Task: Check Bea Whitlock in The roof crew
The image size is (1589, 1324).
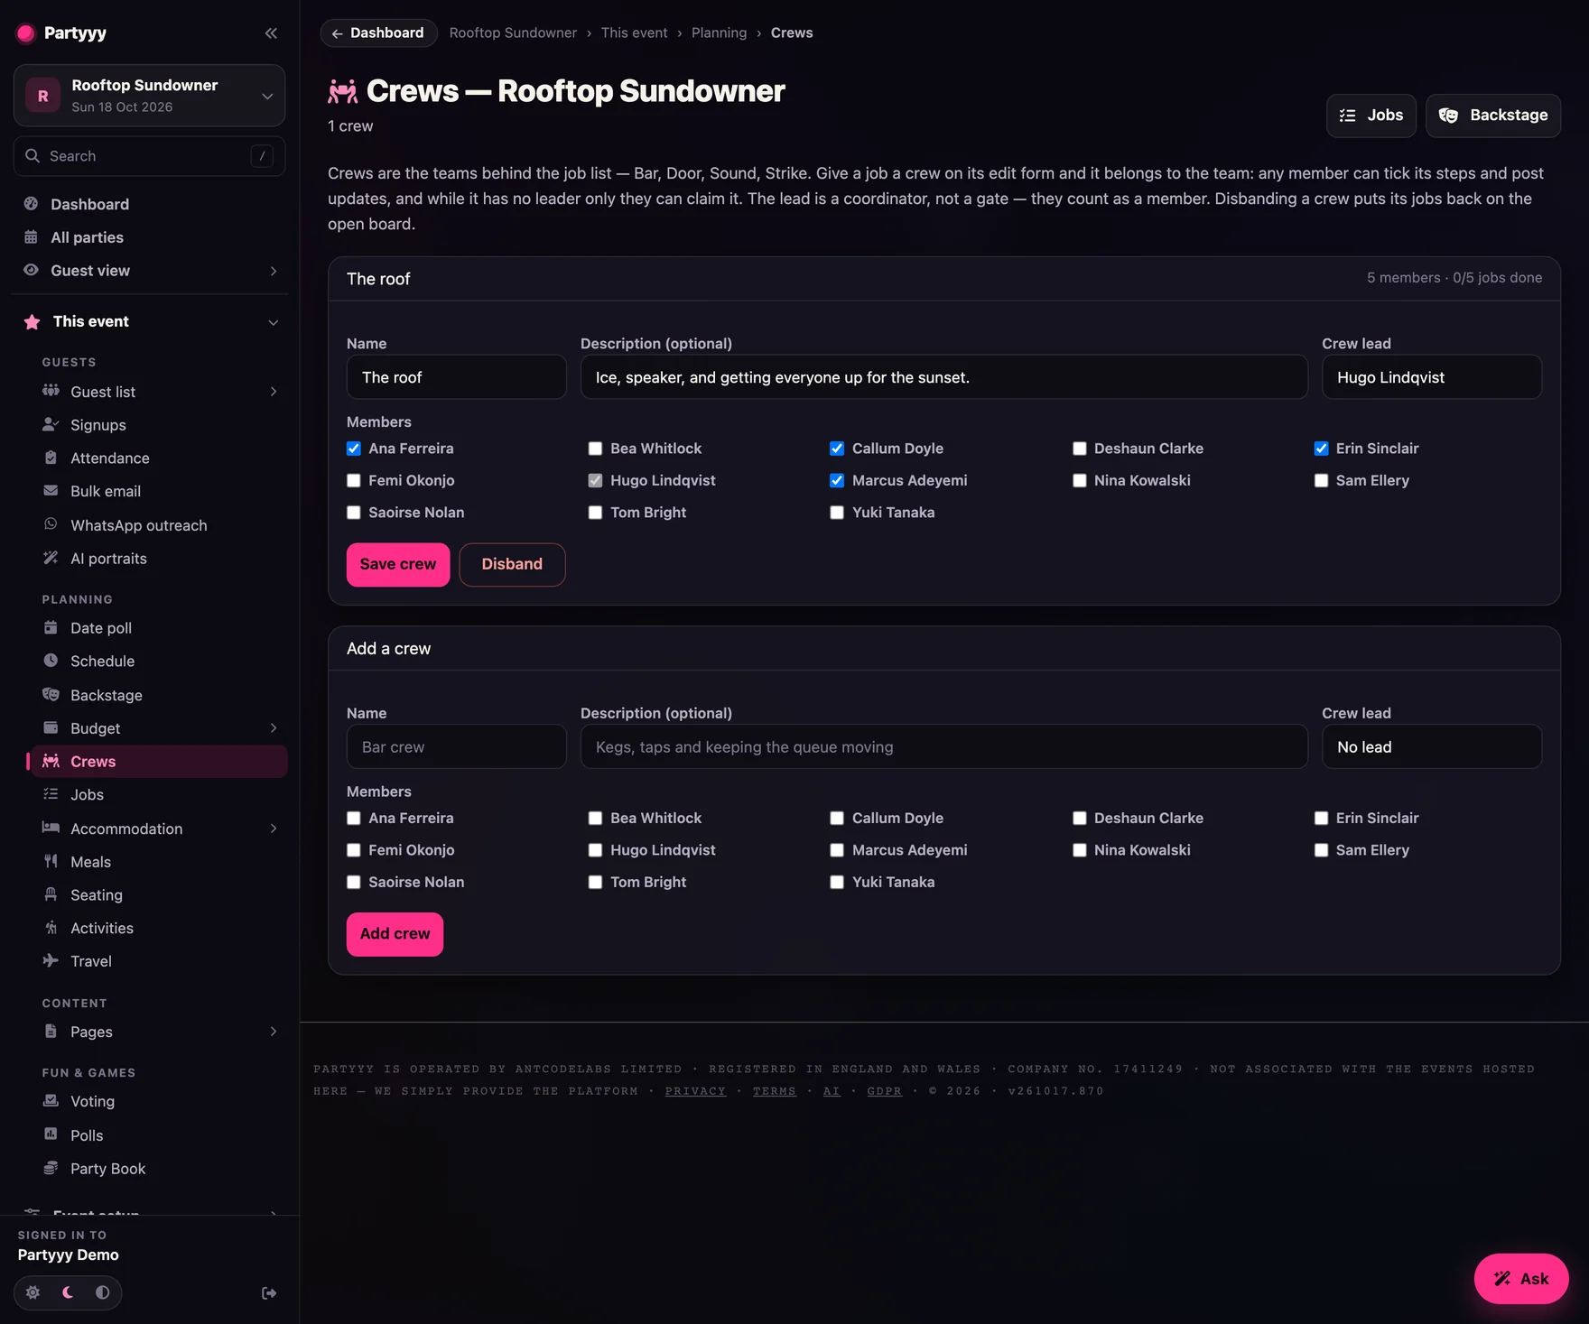Action: coord(596,449)
